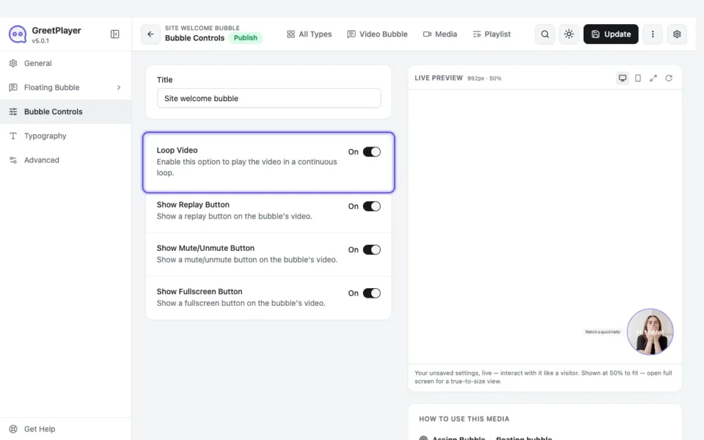The height and width of the screenshot is (440, 704).
Task: Expand live preview to full screen
Action: (653, 78)
